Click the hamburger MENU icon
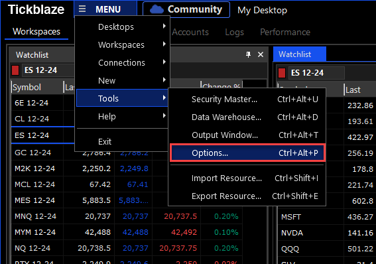This screenshot has height=264, width=376. pos(82,9)
